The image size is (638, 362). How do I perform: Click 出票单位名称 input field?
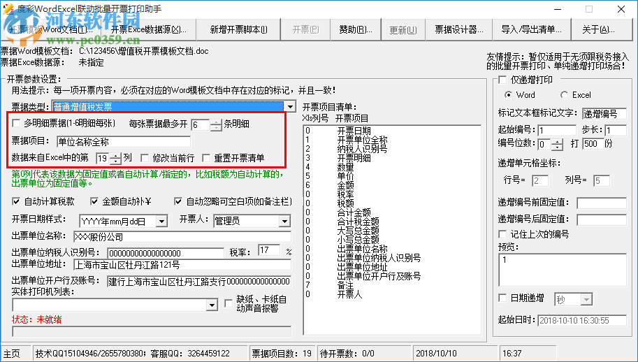pos(182,237)
